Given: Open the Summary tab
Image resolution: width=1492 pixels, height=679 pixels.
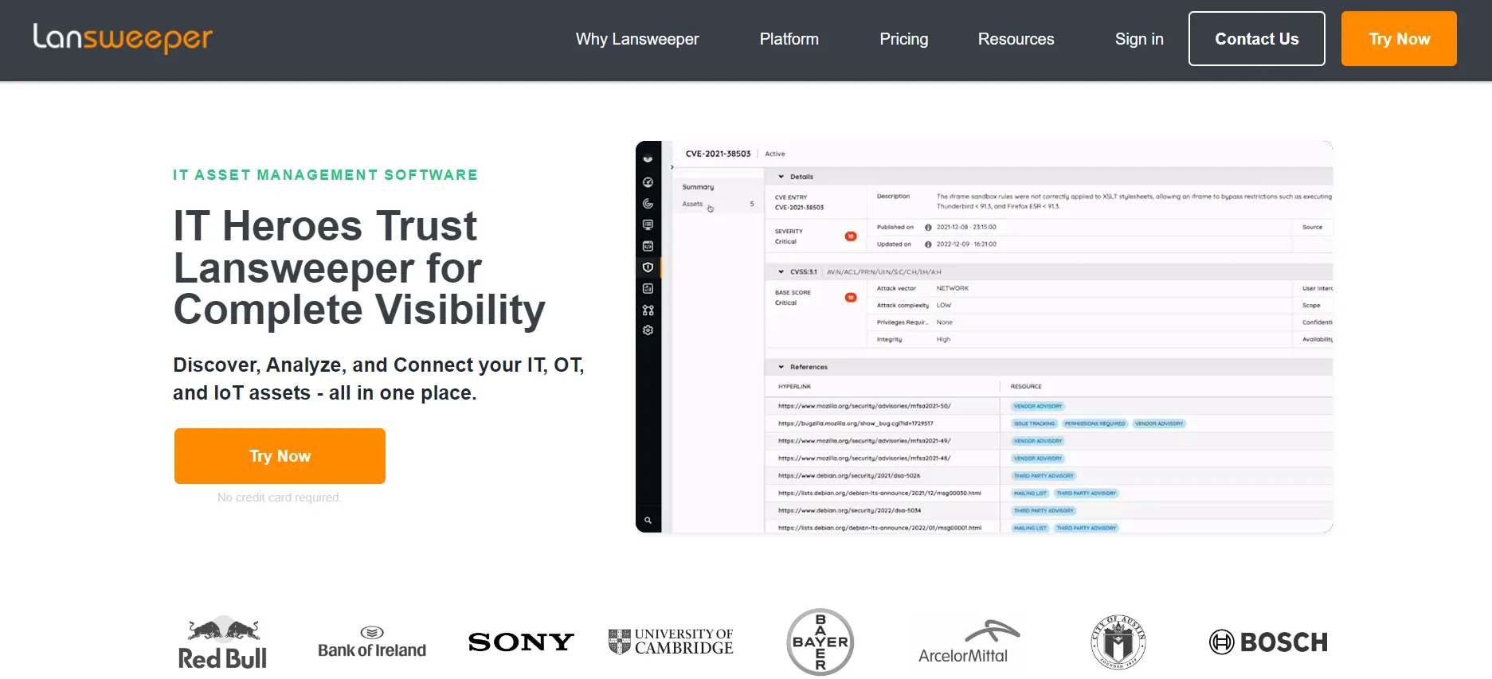Looking at the screenshot, I should tap(698, 187).
